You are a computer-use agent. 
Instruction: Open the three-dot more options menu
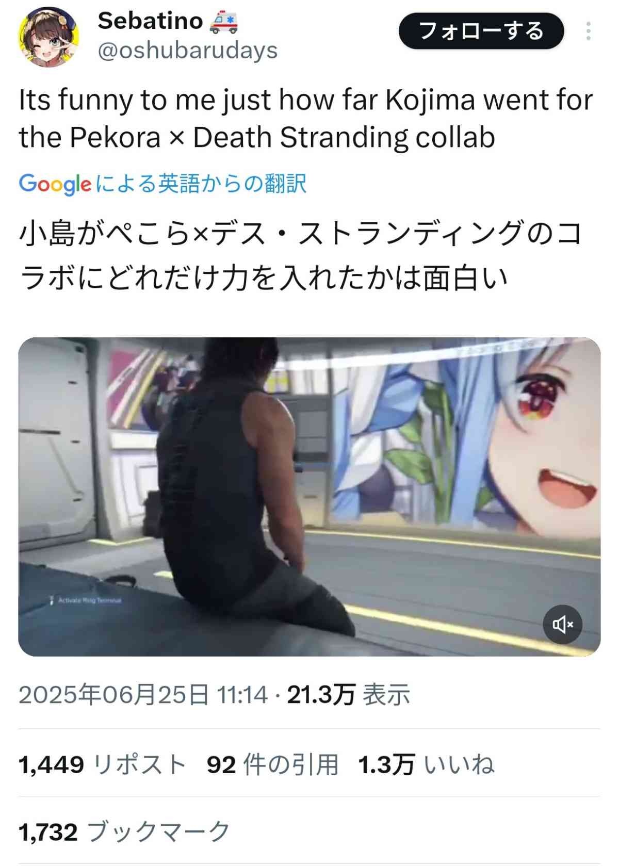click(x=588, y=31)
